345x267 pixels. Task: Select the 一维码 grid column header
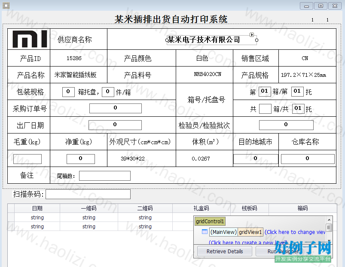tap(89, 208)
